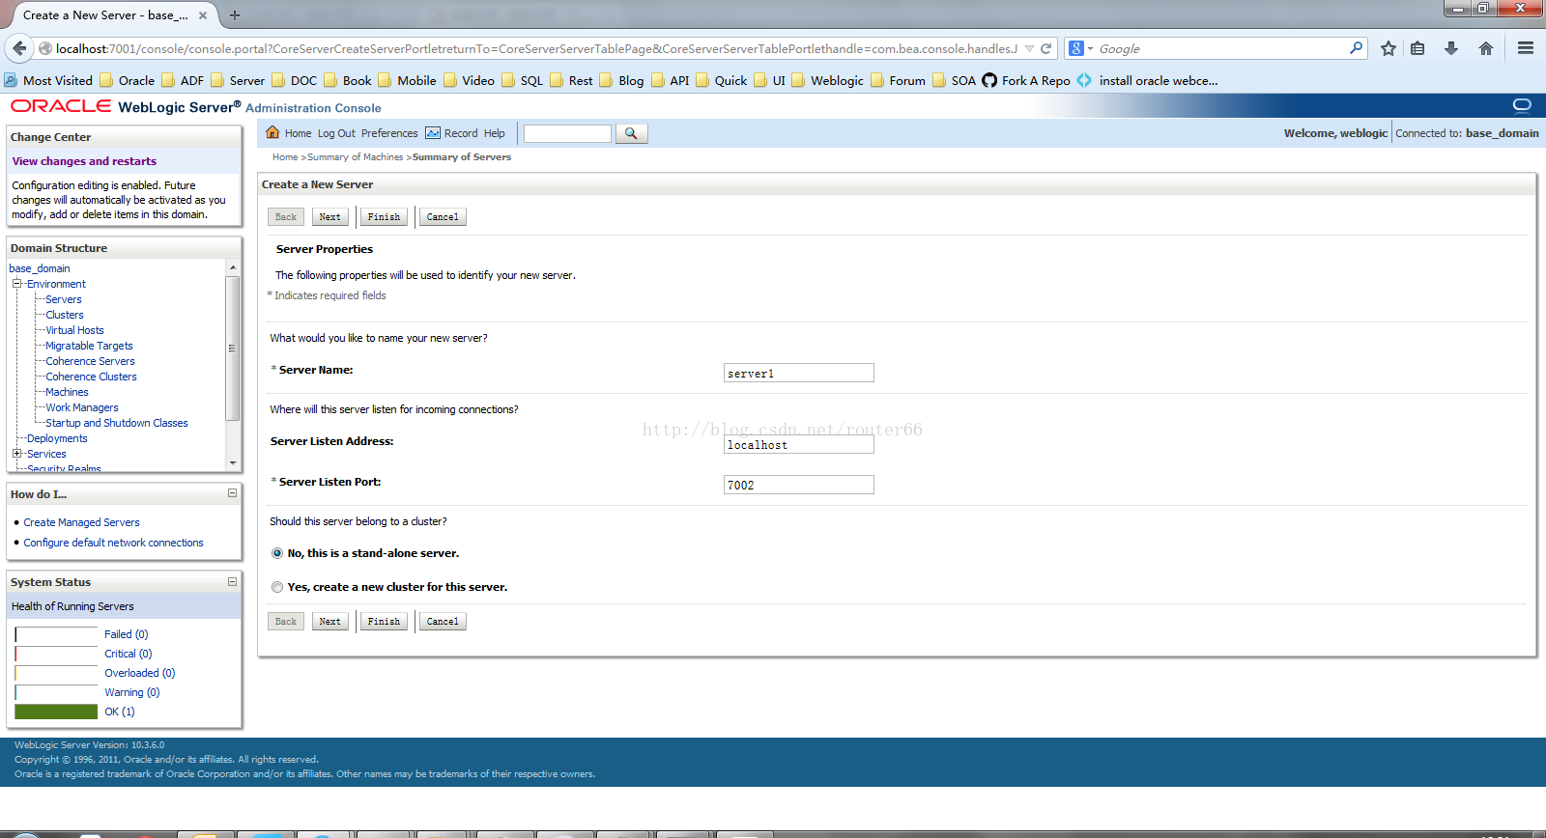Click Google search magnifier icon
The width and height of the screenshot is (1546, 838).
pyautogui.click(x=1356, y=47)
